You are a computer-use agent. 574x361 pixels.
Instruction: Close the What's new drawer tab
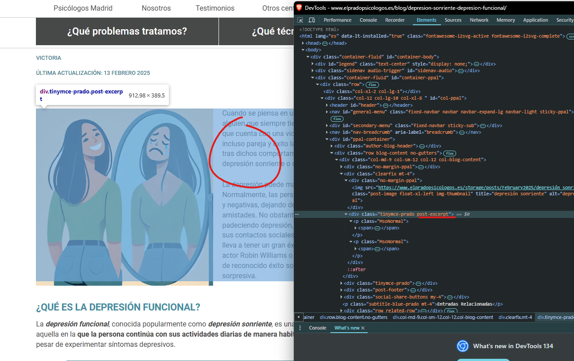click(x=363, y=328)
